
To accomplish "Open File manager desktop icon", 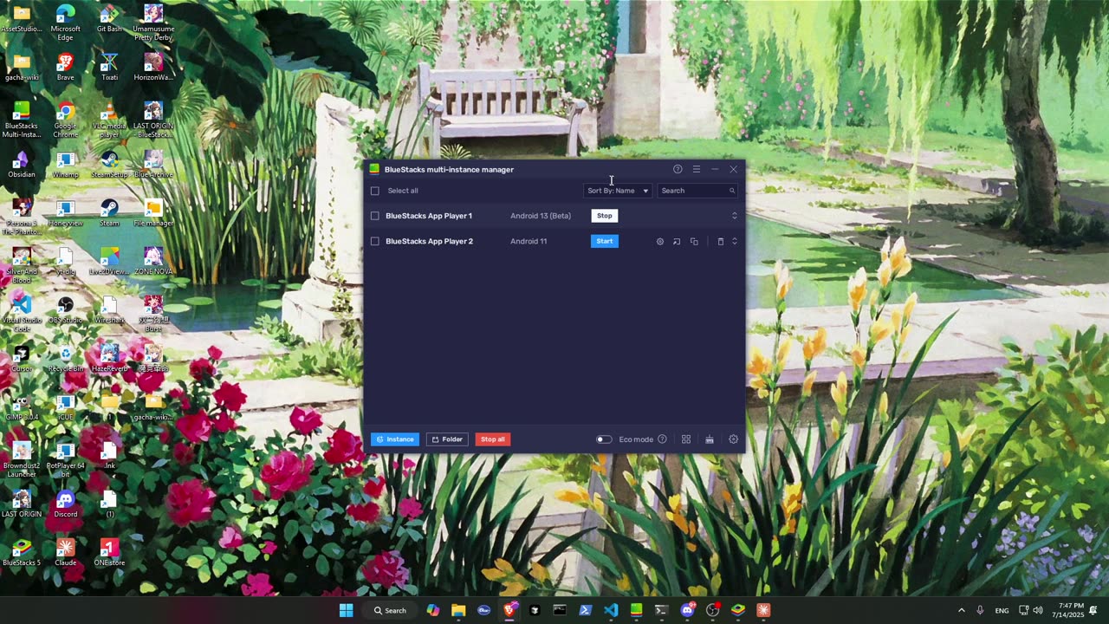I will (153, 212).
